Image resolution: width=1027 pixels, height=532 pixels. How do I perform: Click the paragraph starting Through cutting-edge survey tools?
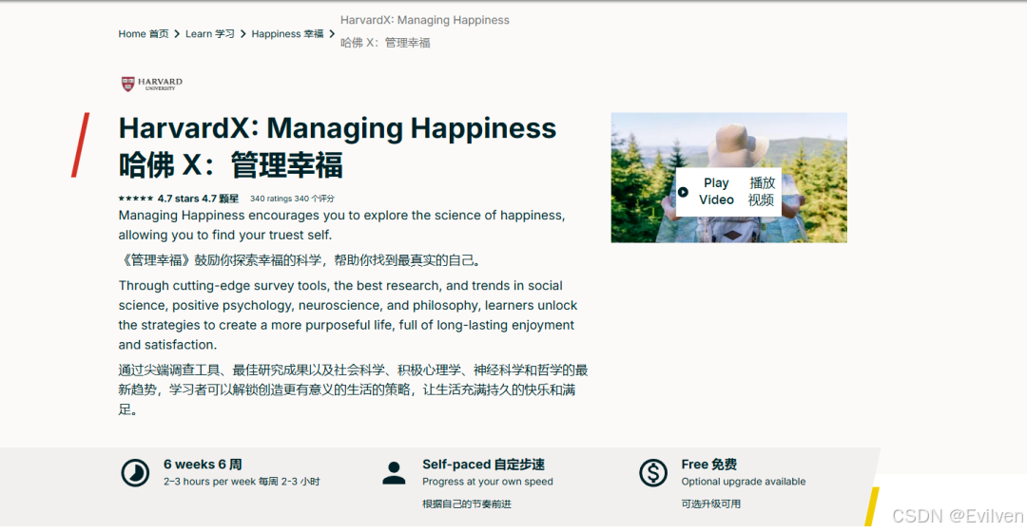pyautogui.click(x=348, y=314)
